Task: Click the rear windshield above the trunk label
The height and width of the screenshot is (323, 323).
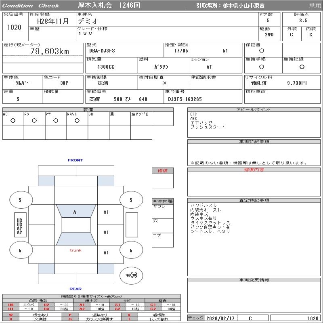Action: 76,239
